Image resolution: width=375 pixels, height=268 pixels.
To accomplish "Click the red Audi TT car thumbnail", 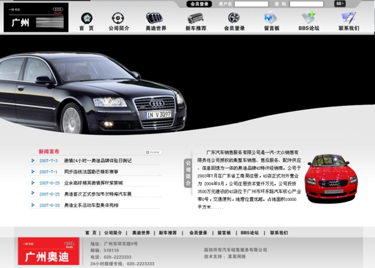I will pyautogui.click(x=331, y=178).
